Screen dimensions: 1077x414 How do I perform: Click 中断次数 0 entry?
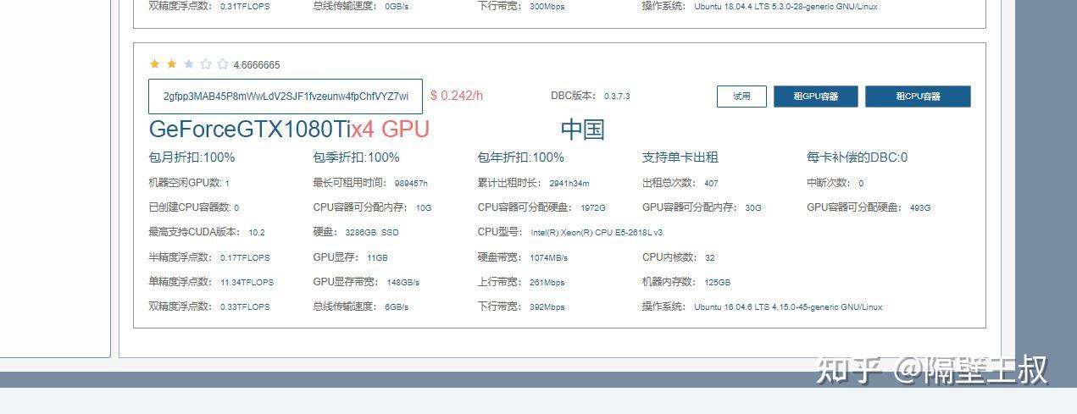836,183
